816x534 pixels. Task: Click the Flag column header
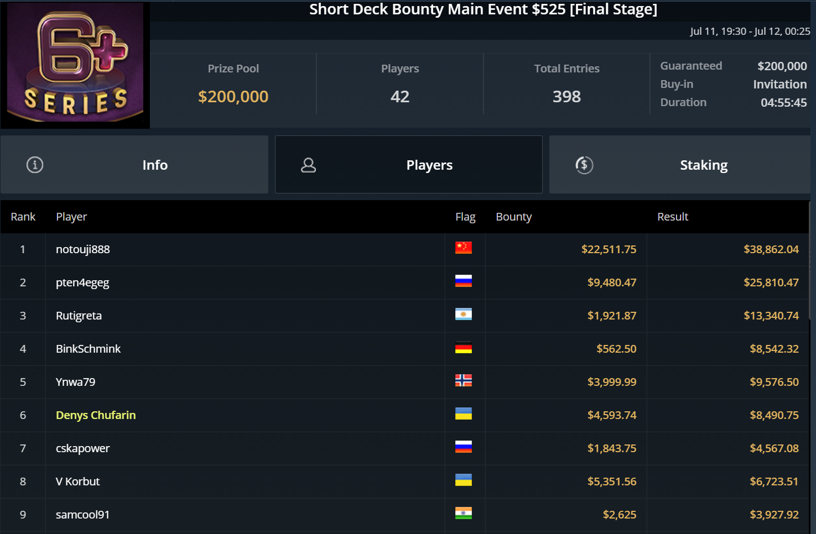click(465, 217)
